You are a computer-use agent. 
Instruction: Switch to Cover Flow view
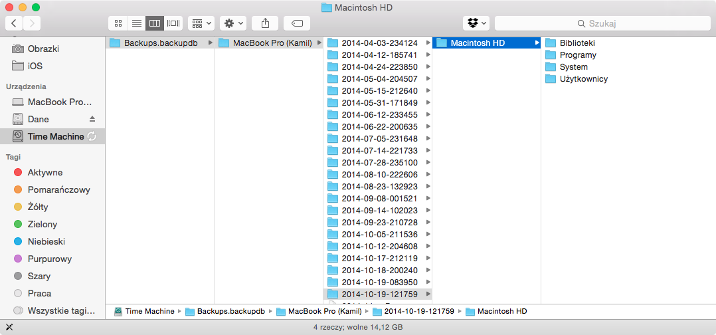click(x=173, y=23)
